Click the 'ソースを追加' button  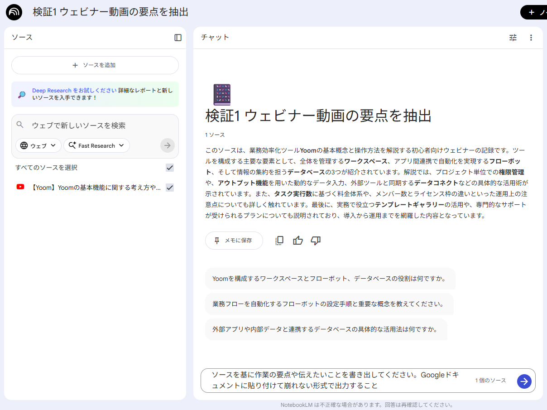click(x=95, y=65)
